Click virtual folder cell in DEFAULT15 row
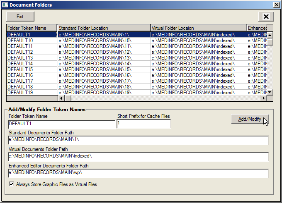This screenshot has width=282, height=203. pyautogui.click(x=199, y=69)
